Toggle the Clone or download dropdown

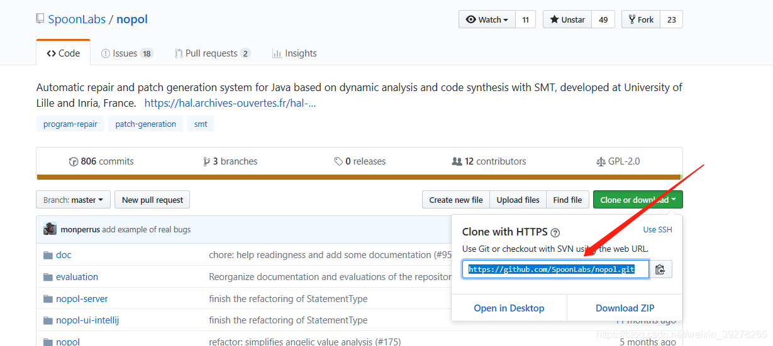638,200
